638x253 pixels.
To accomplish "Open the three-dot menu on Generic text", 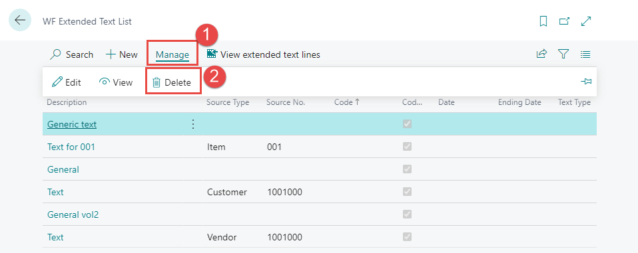I will point(193,124).
